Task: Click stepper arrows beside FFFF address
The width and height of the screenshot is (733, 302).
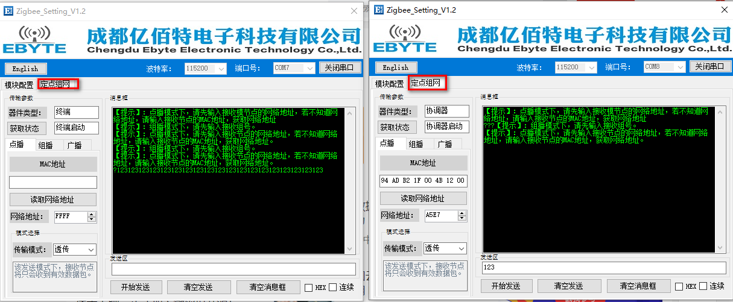Action: click(92, 216)
